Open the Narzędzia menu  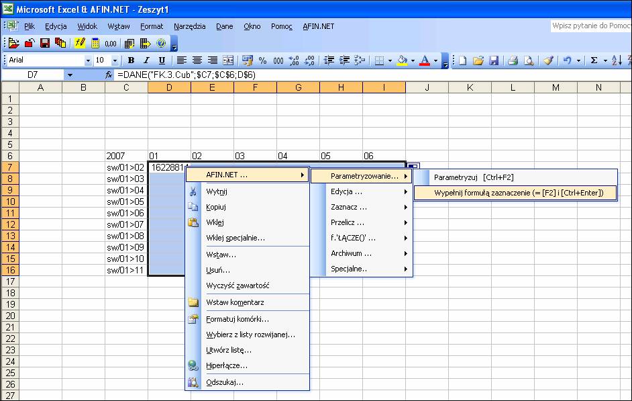[189, 26]
